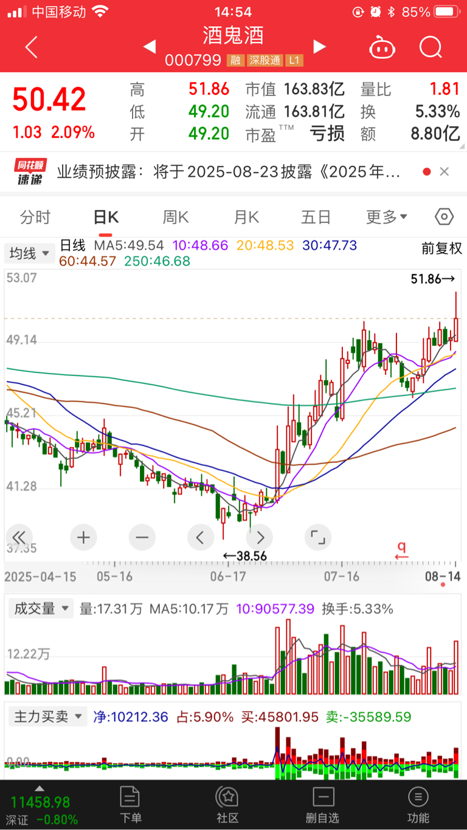Viewport: 467px width, 830px height.
Task: Expand the 更多 period dropdown
Action: (387, 217)
